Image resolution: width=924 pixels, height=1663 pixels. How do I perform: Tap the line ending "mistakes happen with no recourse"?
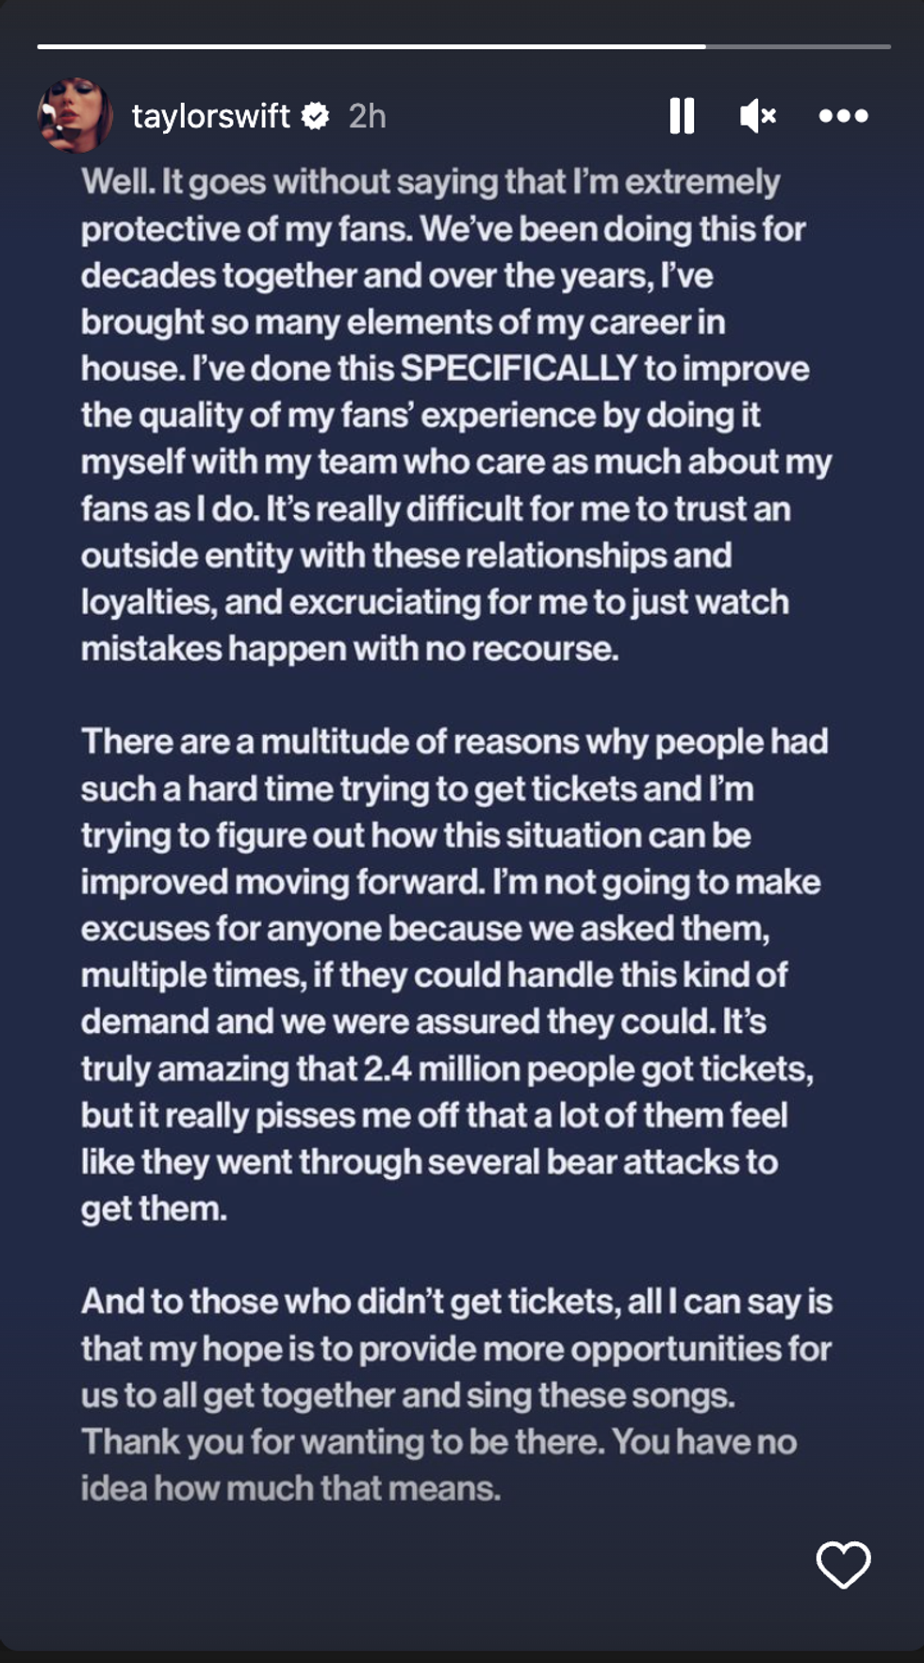349,648
